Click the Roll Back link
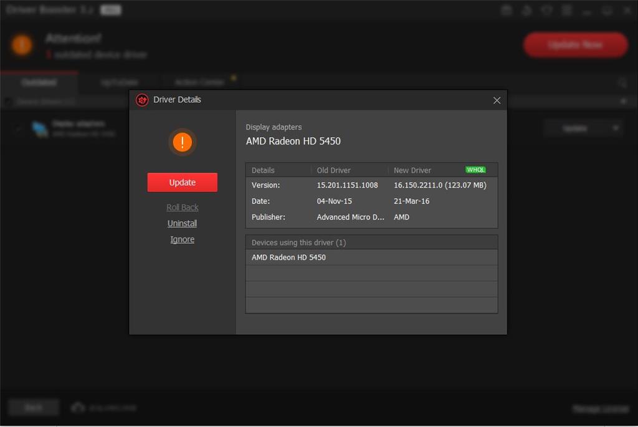Screen dimensions: 638x427 (183, 207)
